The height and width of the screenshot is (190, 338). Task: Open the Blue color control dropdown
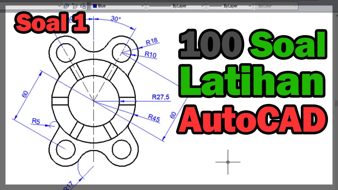pyautogui.click(x=118, y=6)
